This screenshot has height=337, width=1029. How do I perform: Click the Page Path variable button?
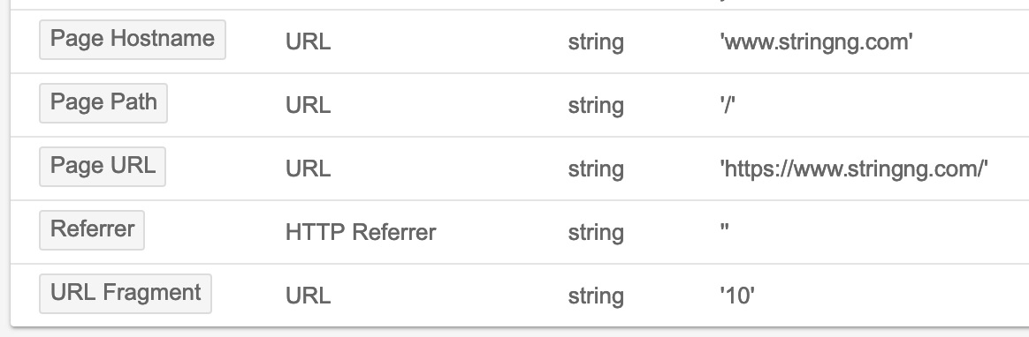103,103
